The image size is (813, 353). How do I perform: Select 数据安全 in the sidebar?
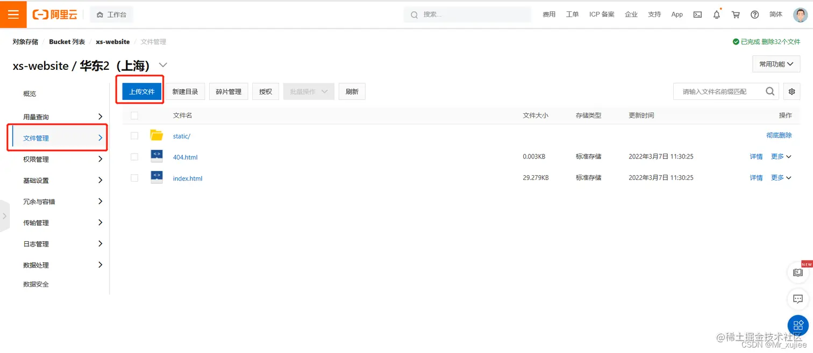(x=36, y=284)
